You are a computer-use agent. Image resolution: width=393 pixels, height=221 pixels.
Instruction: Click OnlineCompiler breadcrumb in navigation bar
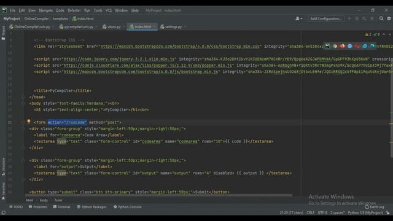pos(37,18)
